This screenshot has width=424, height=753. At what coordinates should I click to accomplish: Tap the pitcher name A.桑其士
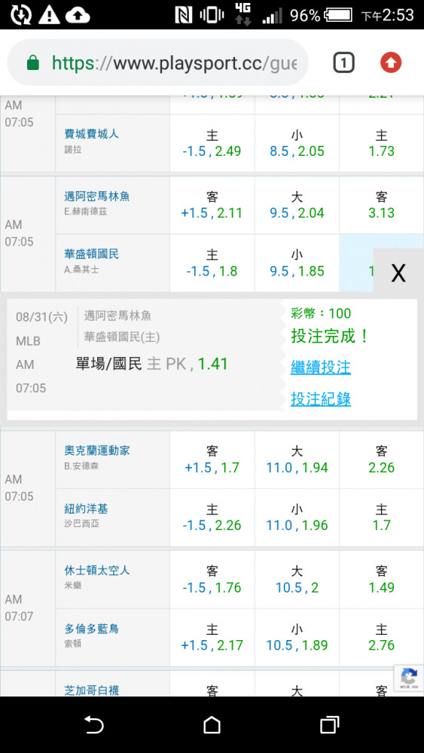click(x=81, y=270)
